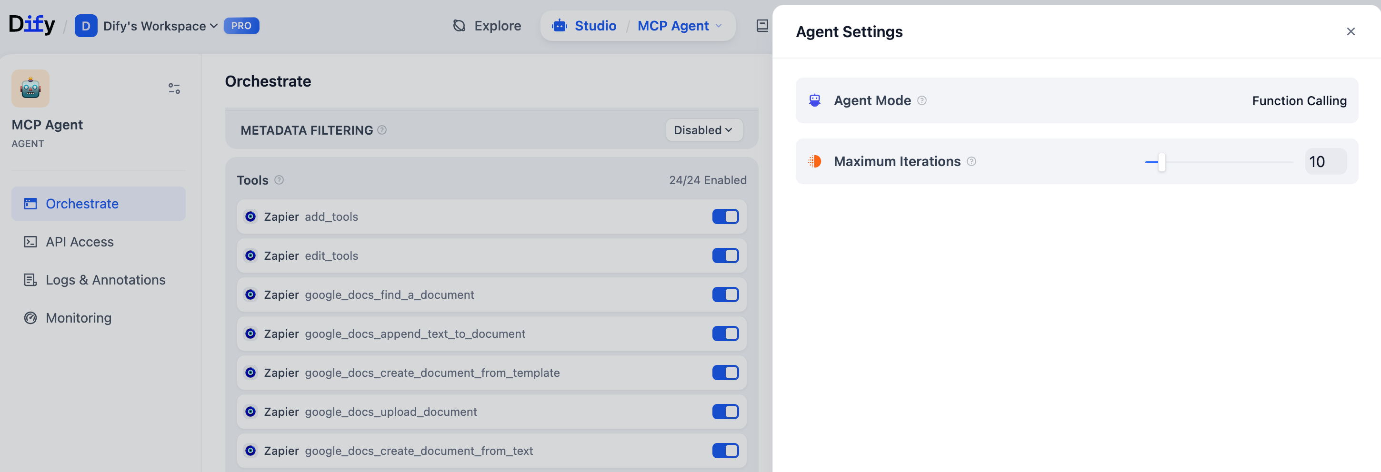Click the Metadata Filtering help icon
1381x472 pixels.
pos(382,129)
